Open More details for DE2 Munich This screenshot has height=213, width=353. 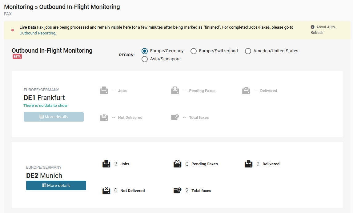coord(56,185)
